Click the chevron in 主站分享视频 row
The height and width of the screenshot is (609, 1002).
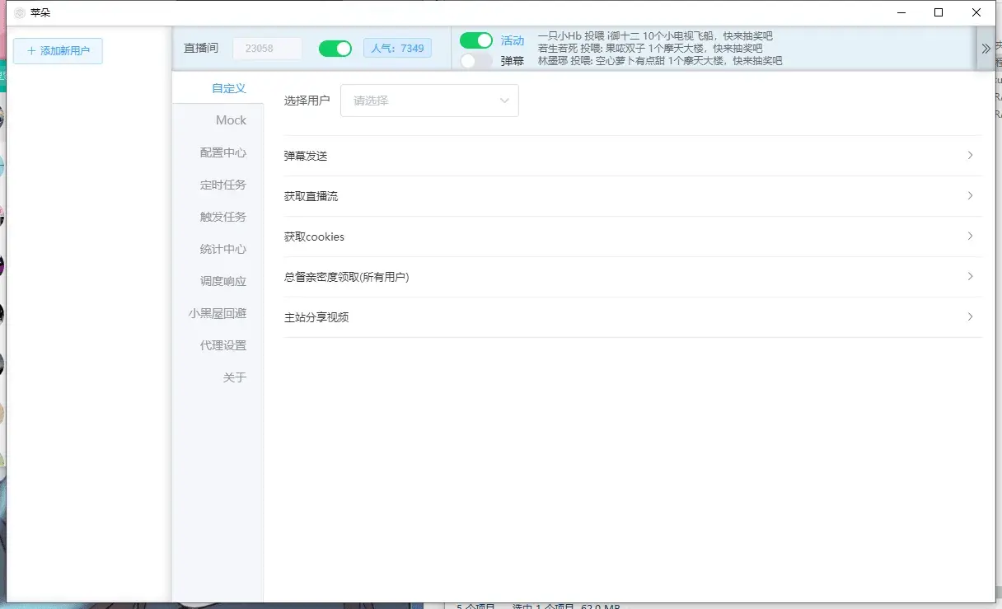point(971,316)
